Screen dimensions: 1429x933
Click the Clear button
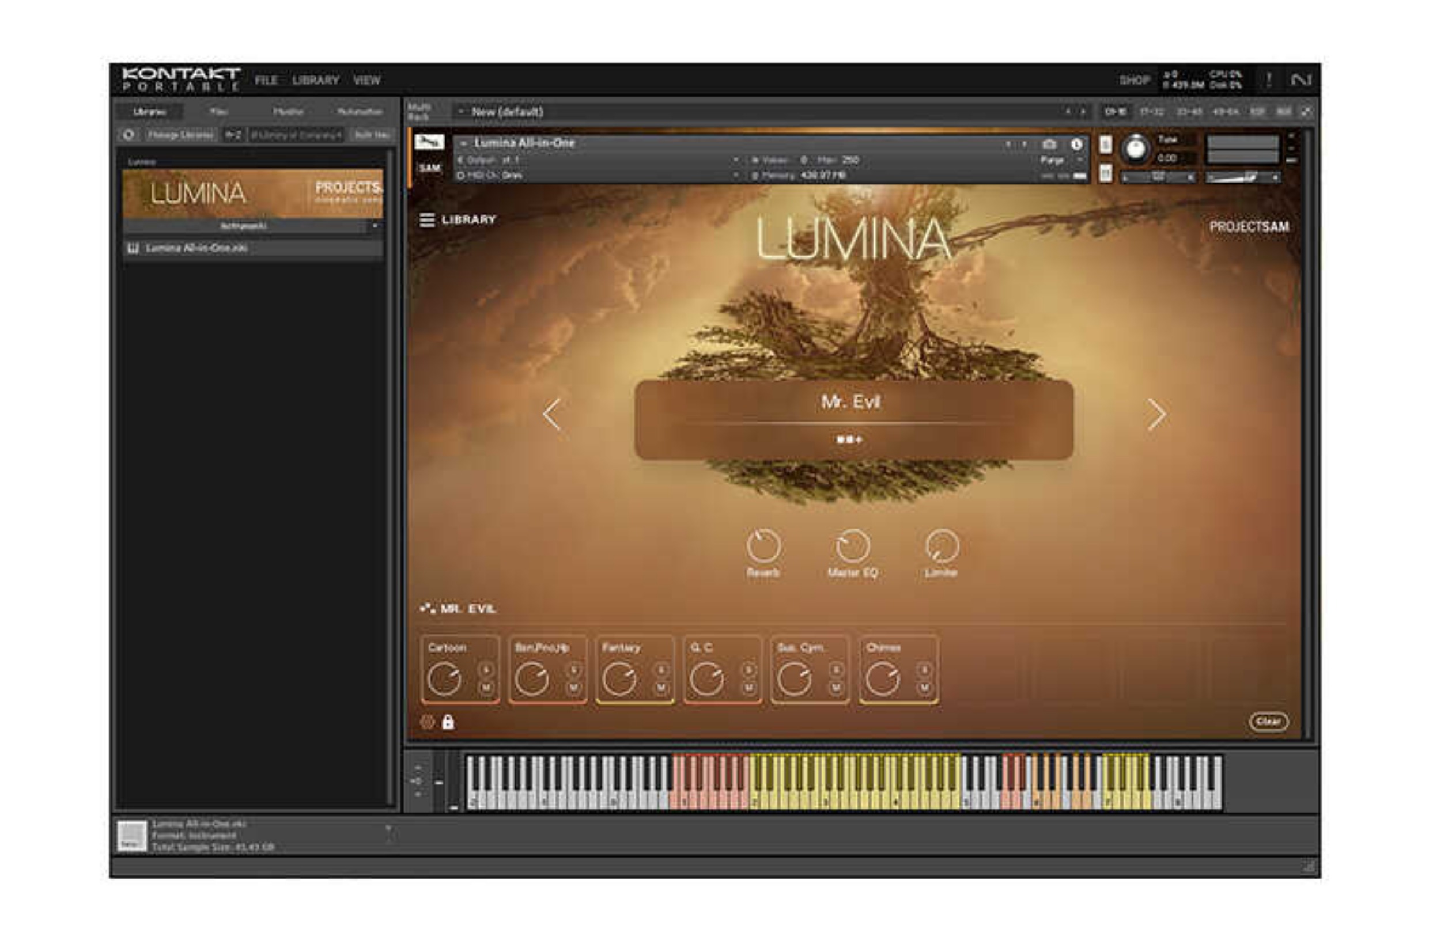coord(1268,721)
